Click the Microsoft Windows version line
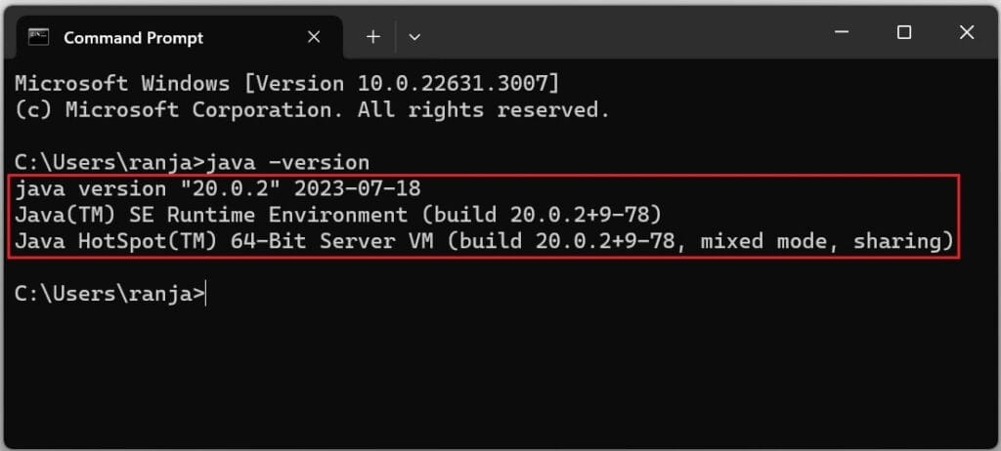This screenshot has width=1001, height=451. click(286, 84)
